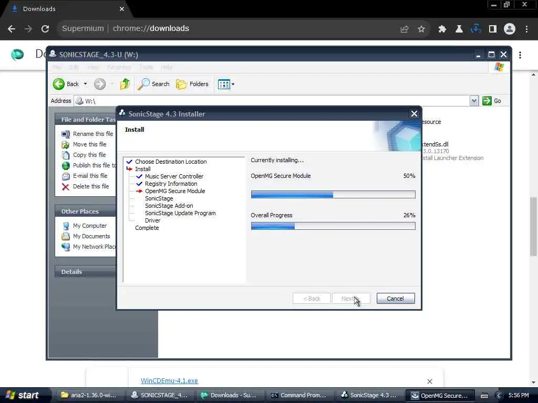
Task: Click the Search toolbar button in Explorer
Action: [x=153, y=84]
